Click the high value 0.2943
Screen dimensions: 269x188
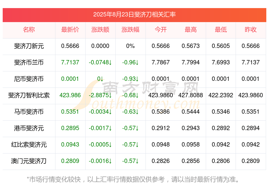click(191, 128)
